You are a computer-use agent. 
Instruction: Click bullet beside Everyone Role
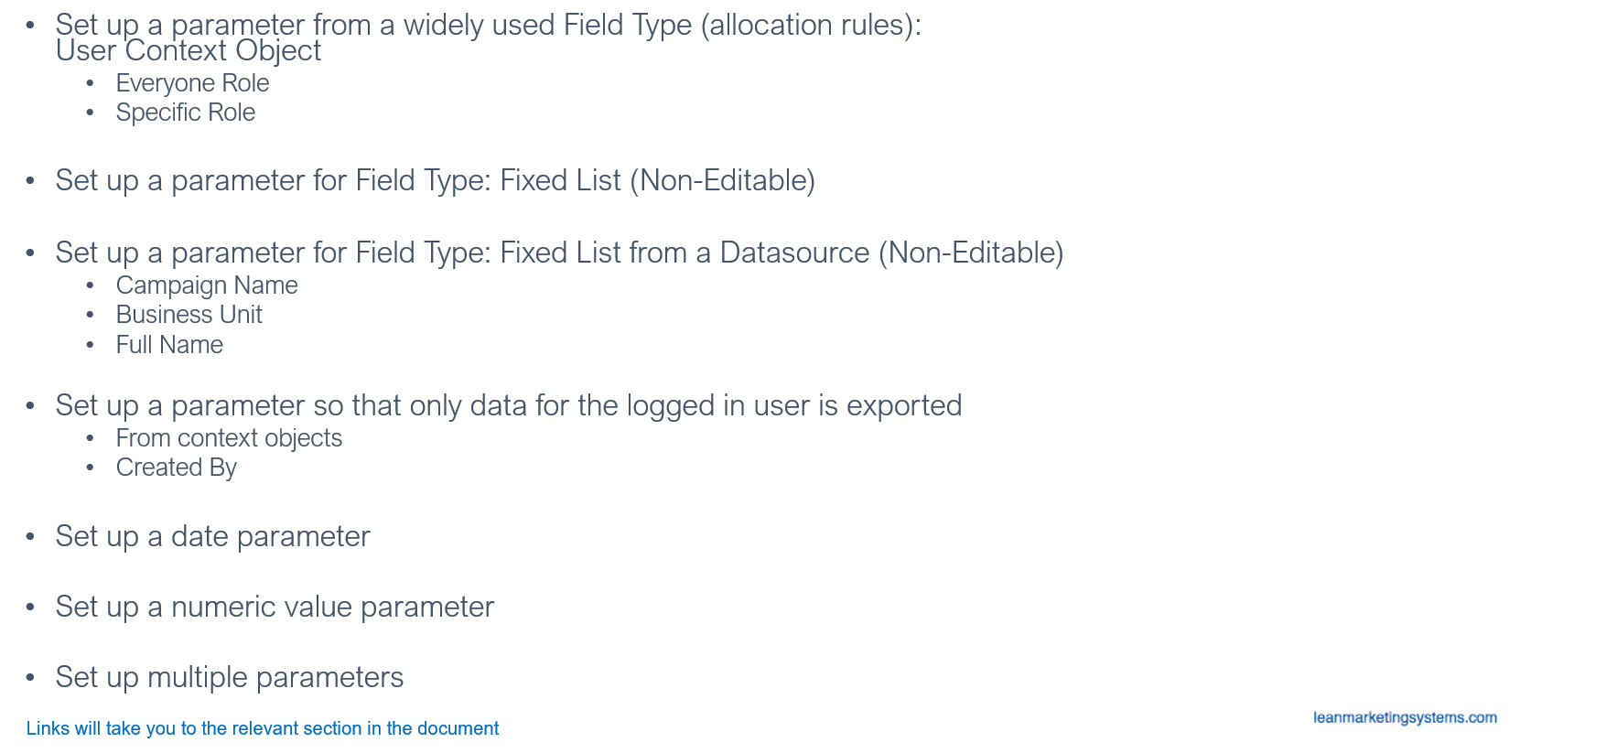pos(90,84)
